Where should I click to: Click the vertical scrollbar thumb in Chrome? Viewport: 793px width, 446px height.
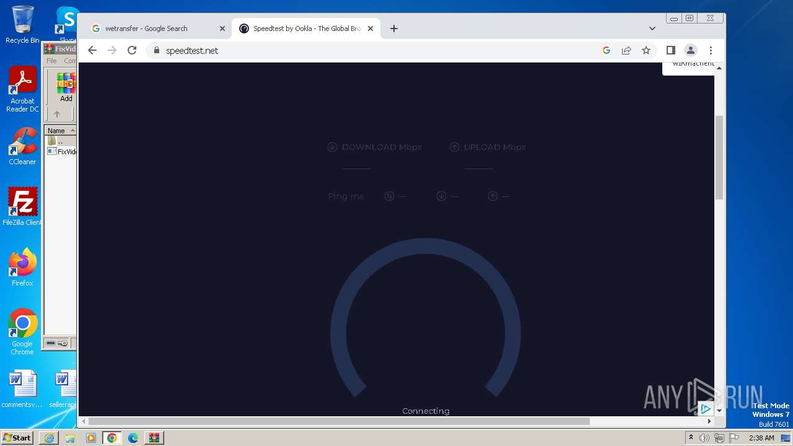[x=719, y=157]
